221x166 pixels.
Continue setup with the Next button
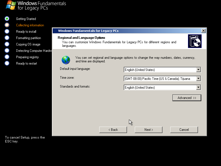coord(149,130)
